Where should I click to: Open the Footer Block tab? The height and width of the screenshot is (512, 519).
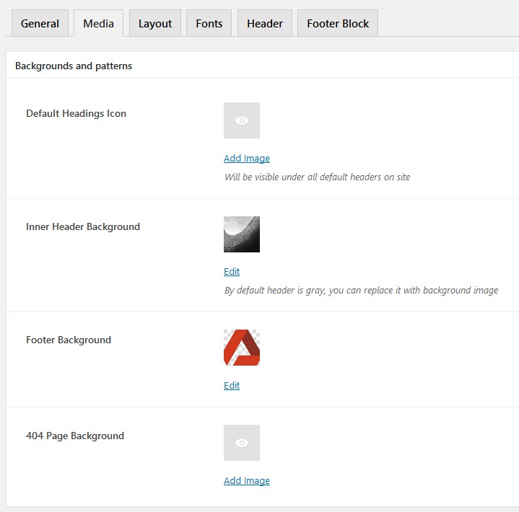point(338,23)
